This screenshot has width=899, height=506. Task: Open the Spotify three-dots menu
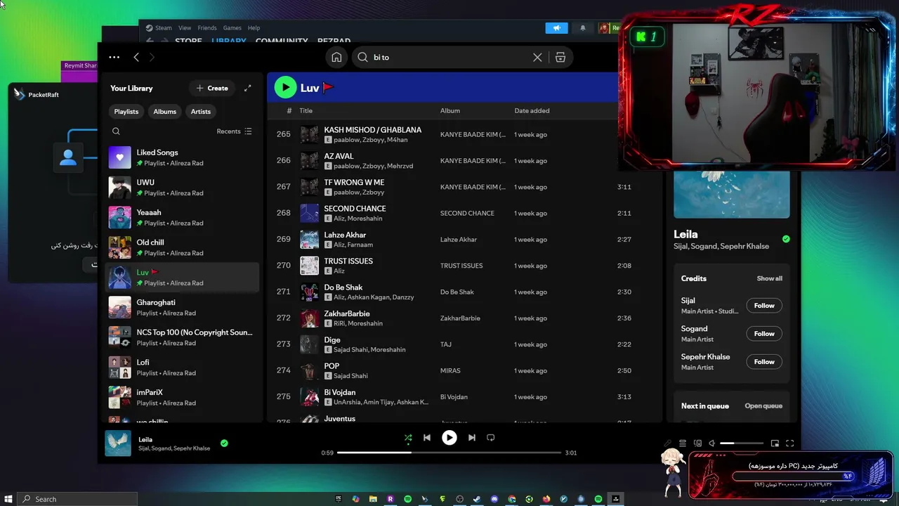[114, 58]
